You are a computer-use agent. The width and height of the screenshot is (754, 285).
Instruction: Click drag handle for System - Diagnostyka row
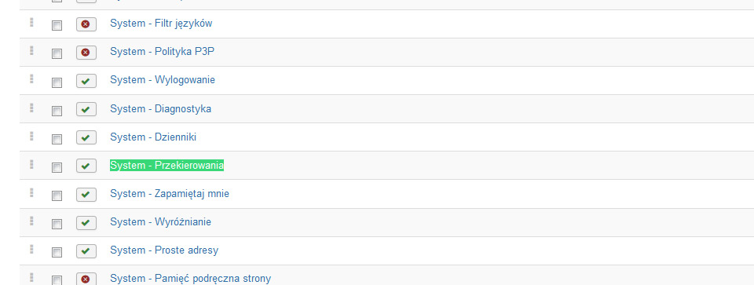(x=31, y=108)
